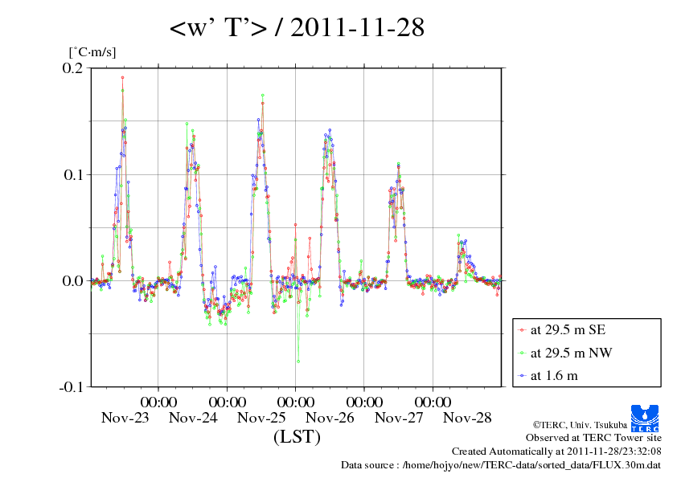Screen dimensions: 677x478
Task: Click the TERC logo icon
Action: coord(645,418)
